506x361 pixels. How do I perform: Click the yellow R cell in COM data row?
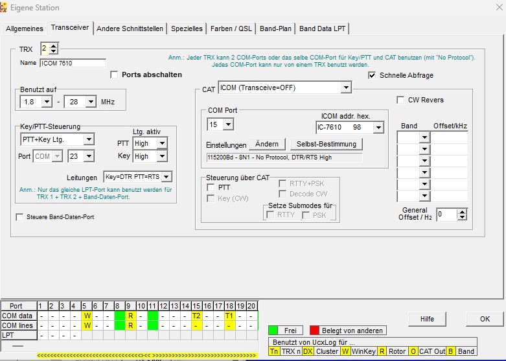coord(130,316)
